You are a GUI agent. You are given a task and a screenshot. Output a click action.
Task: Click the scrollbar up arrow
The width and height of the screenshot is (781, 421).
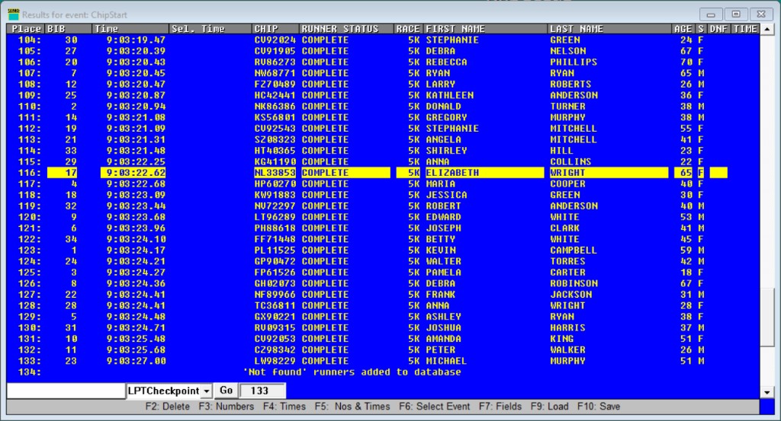[767, 30]
